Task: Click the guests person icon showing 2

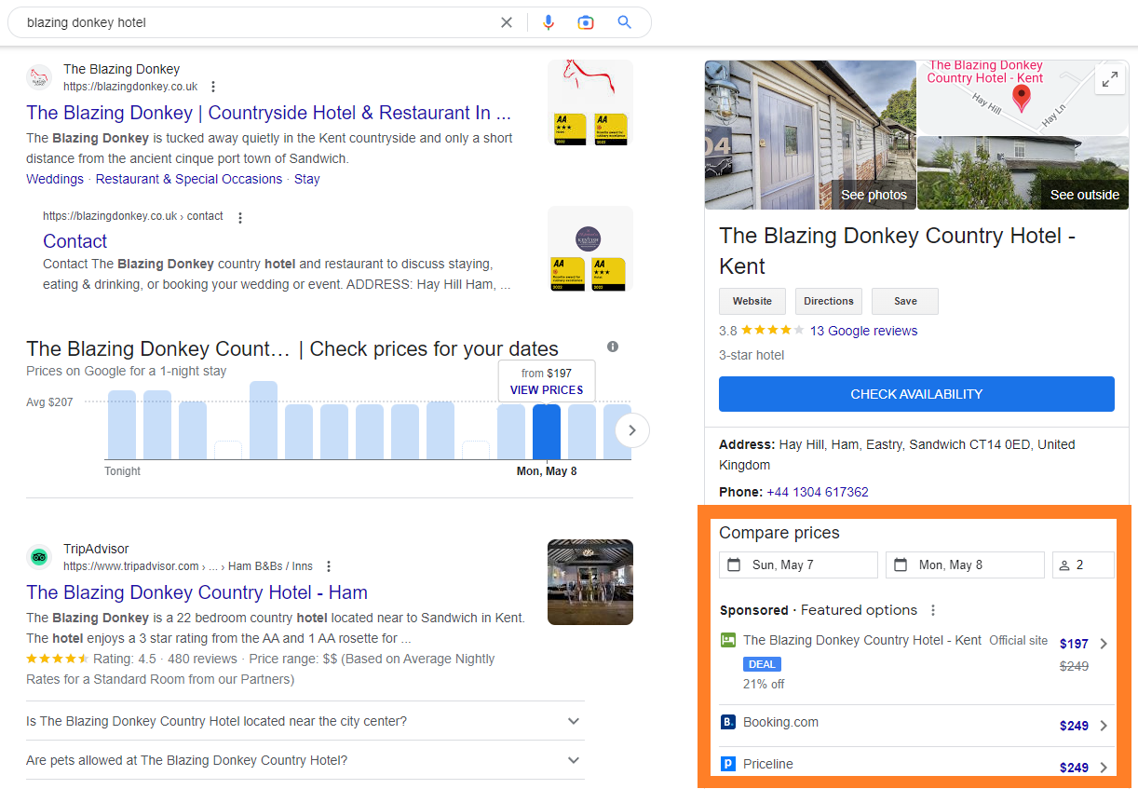Action: [x=1063, y=564]
